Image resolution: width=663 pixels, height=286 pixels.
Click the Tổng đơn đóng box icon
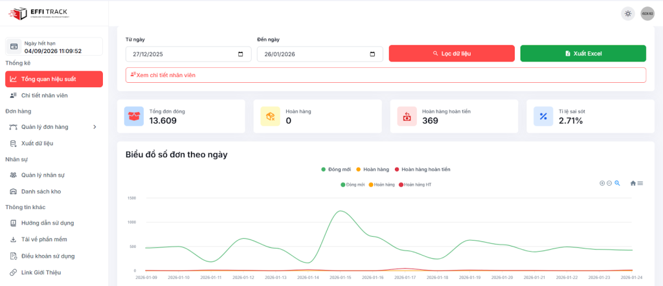tap(134, 116)
